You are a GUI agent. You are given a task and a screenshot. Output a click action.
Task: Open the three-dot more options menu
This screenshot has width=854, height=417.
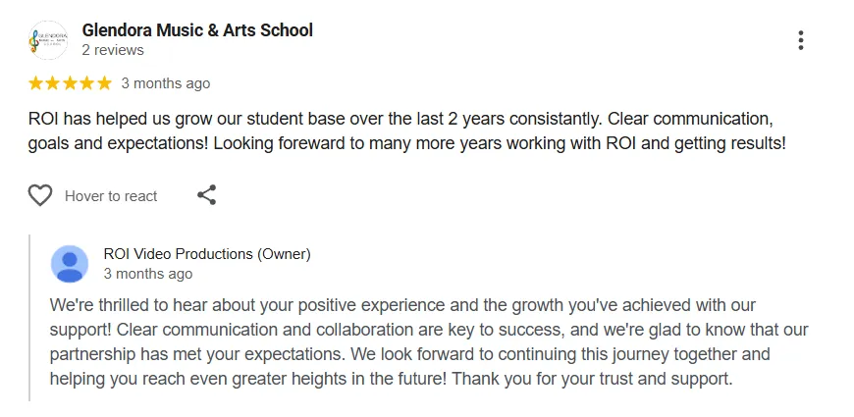(x=801, y=40)
